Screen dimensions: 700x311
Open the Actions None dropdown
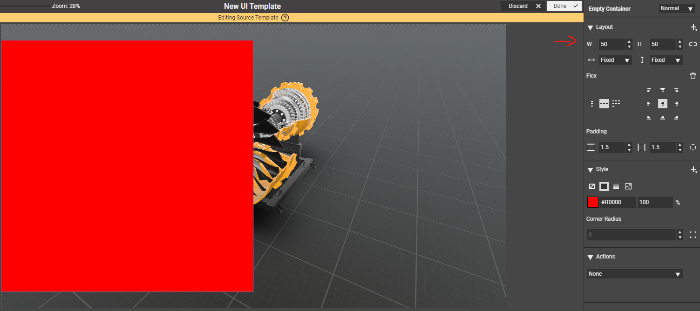634,274
